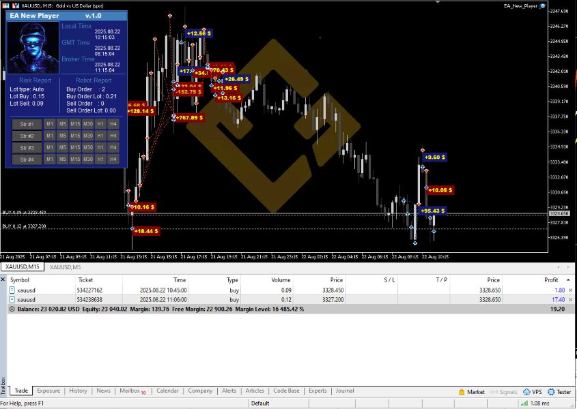Viewport: 577px width, 409px height.
Task: Open the Journal tab
Action: tap(345, 391)
